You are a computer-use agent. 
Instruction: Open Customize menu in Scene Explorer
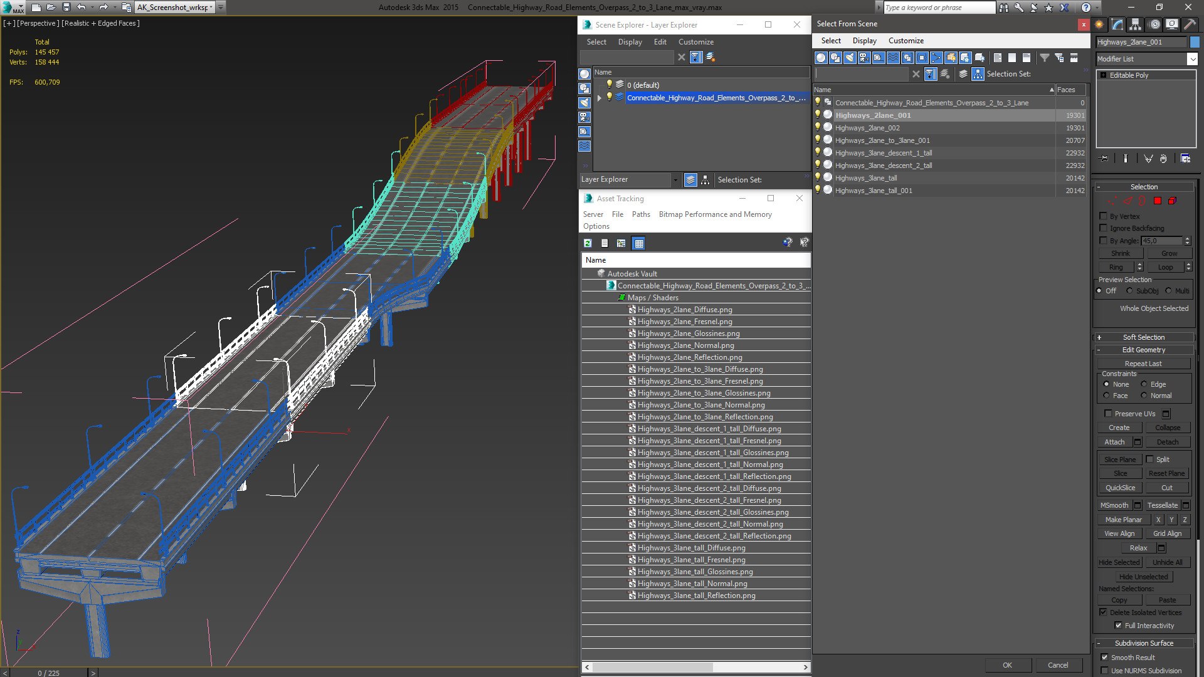pos(695,42)
